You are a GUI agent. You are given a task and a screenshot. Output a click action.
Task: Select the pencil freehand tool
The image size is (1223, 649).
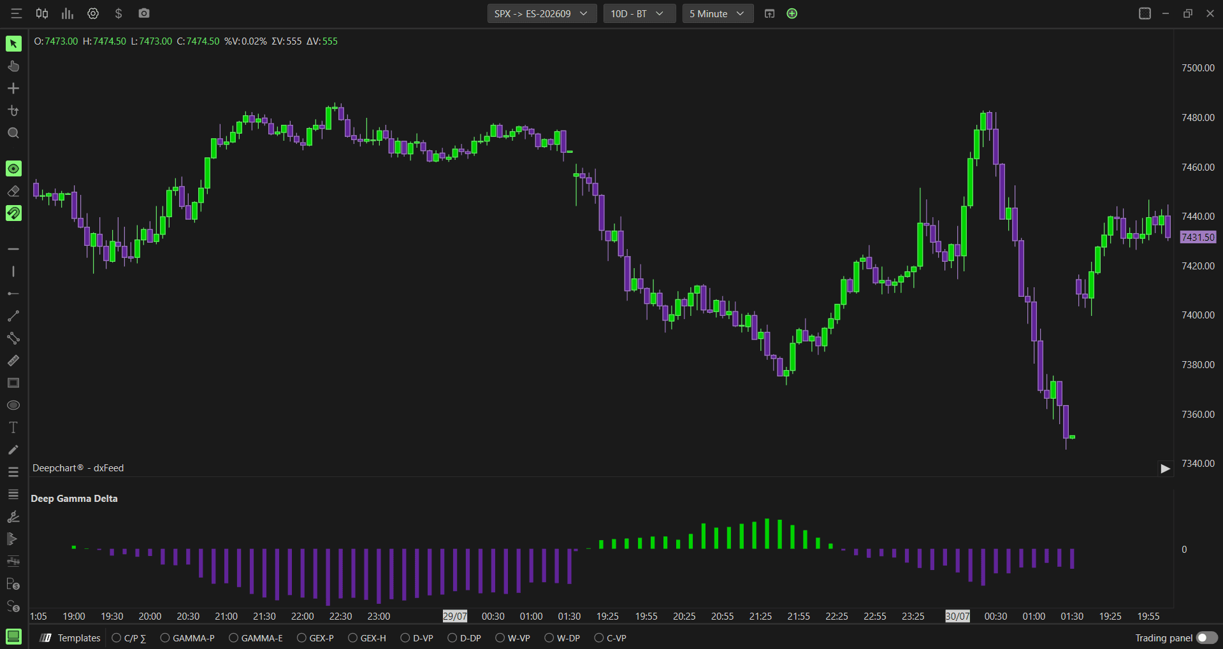13,450
